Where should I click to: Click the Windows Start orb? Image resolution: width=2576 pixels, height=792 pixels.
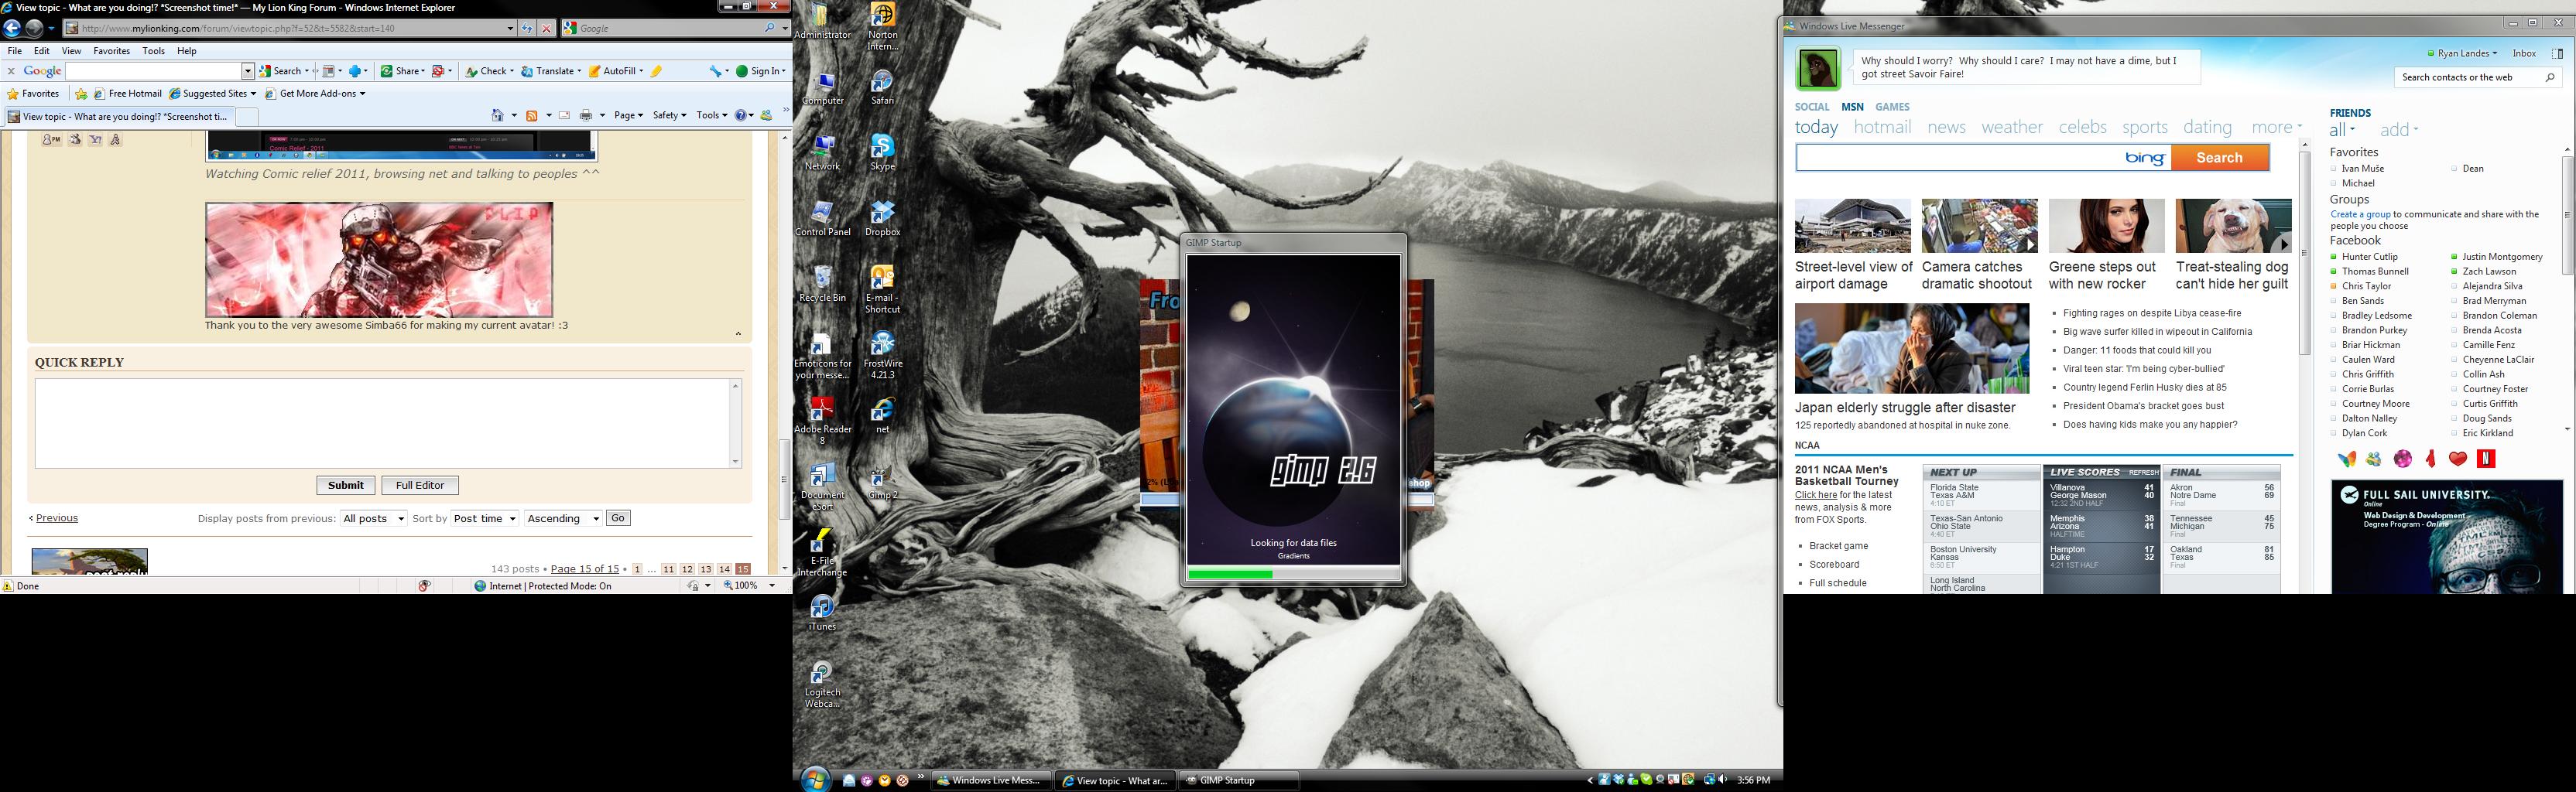[x=815, y=780]
